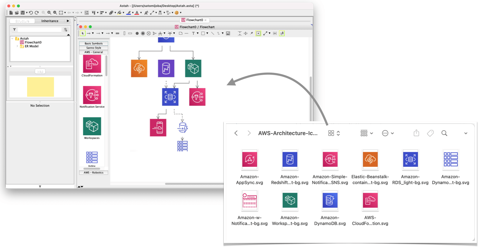The image size is (485, 252).
Task: Pick the CloudFormation icon from the palette
Action: [92, 64]
